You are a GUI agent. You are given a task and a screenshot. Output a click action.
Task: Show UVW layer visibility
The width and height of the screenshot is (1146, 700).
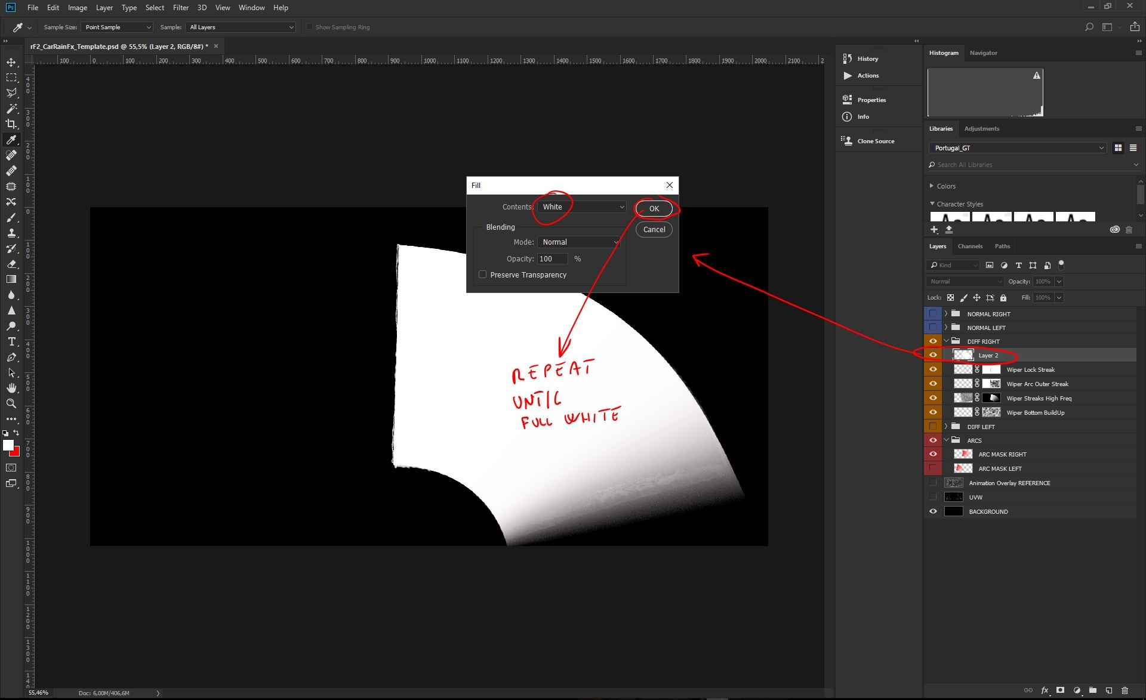click(933, 497)
